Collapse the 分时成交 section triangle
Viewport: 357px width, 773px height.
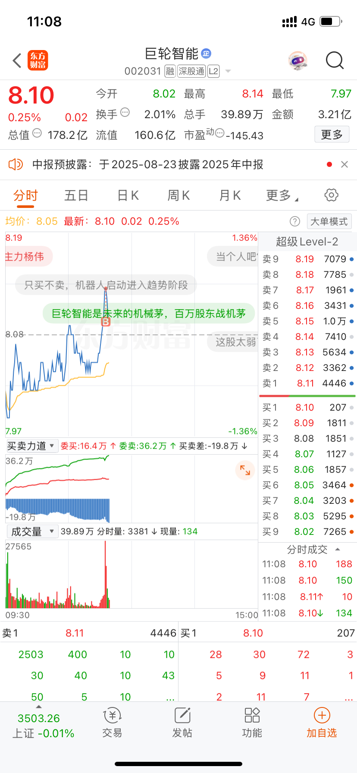point(338,550)
